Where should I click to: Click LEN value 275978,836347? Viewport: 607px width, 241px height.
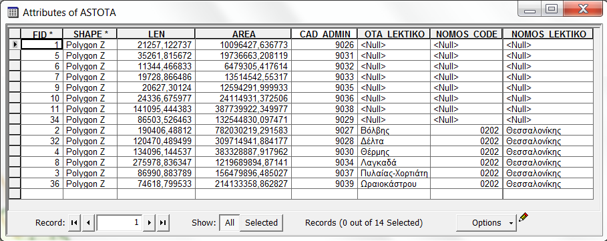156,162
